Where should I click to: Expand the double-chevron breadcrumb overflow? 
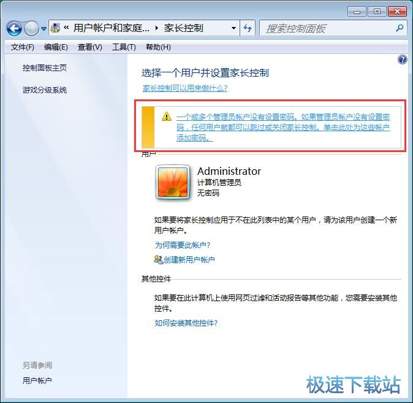click(66, 28)
